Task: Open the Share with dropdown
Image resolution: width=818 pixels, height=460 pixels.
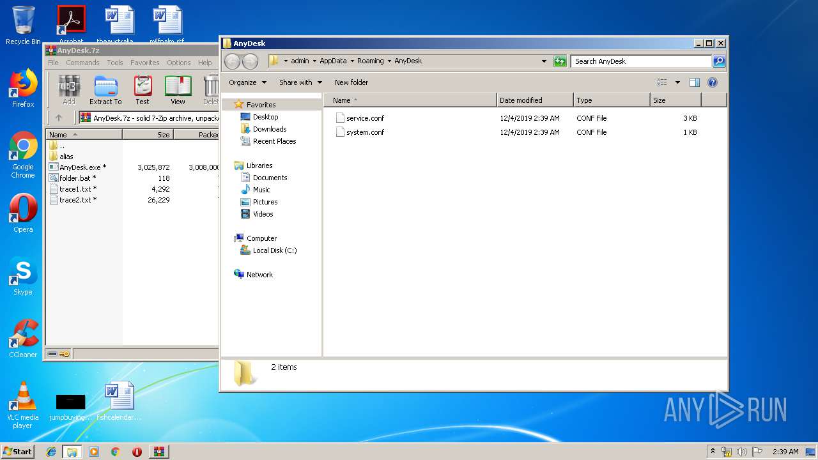Action: [300, 82]
